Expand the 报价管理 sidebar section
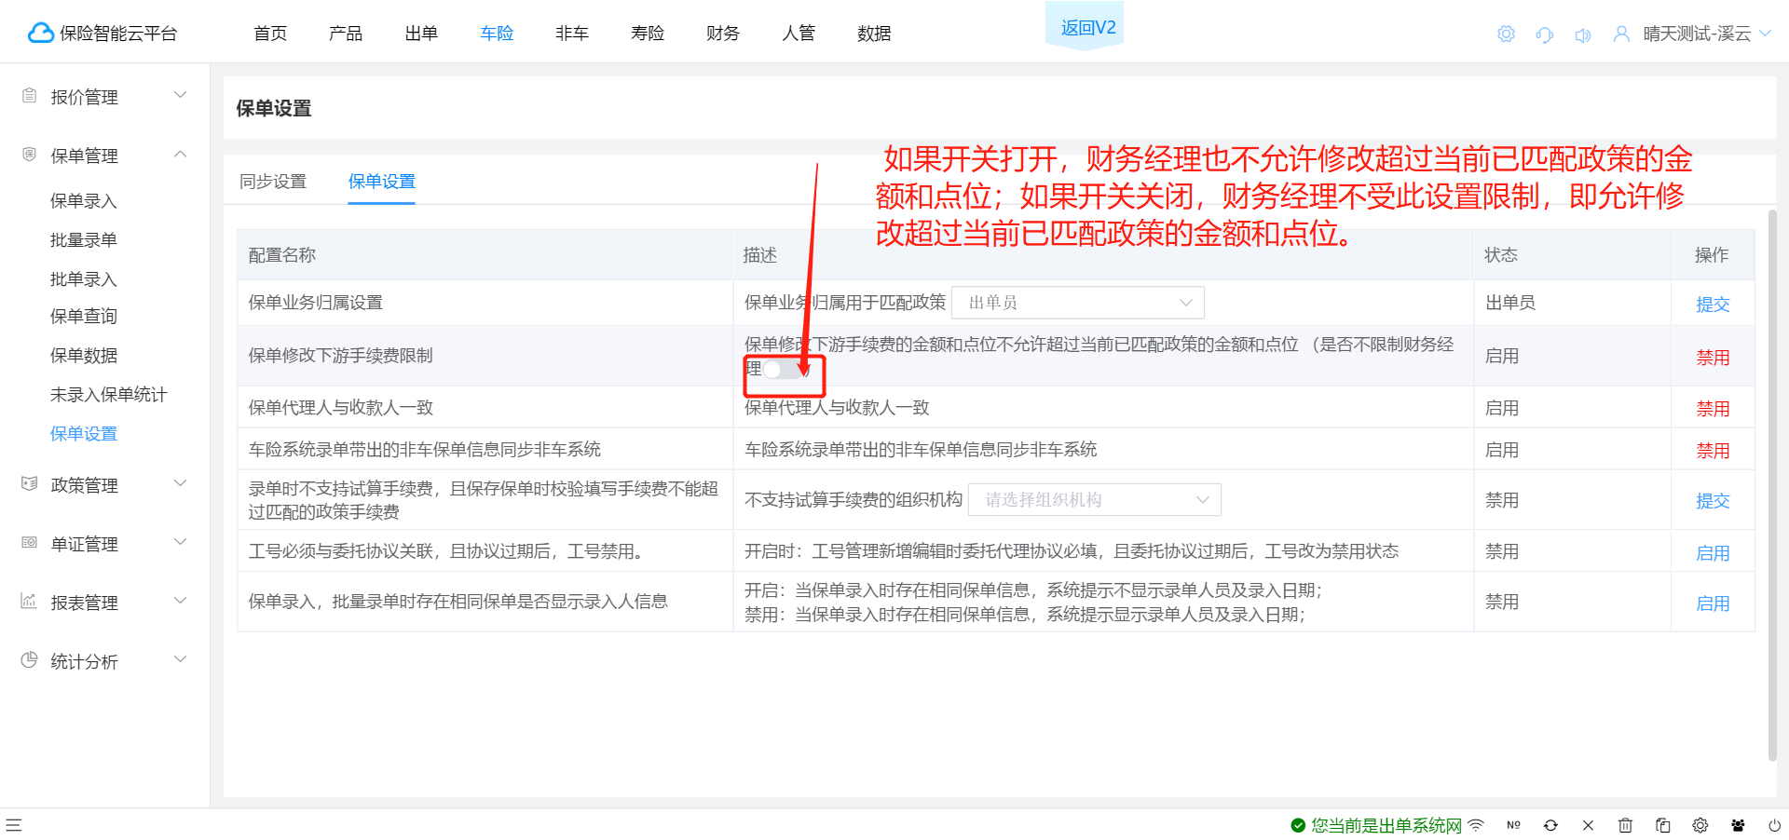Viewport: 1789px width, 840px height. tap(181, 95)
